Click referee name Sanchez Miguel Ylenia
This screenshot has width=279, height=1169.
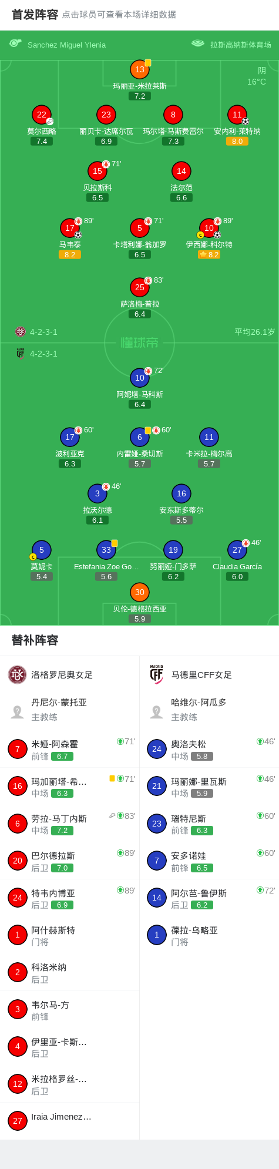67,45
